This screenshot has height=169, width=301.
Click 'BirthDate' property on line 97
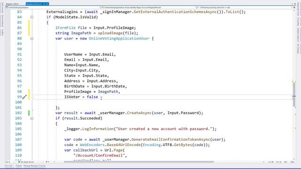[x=74, y=86]
